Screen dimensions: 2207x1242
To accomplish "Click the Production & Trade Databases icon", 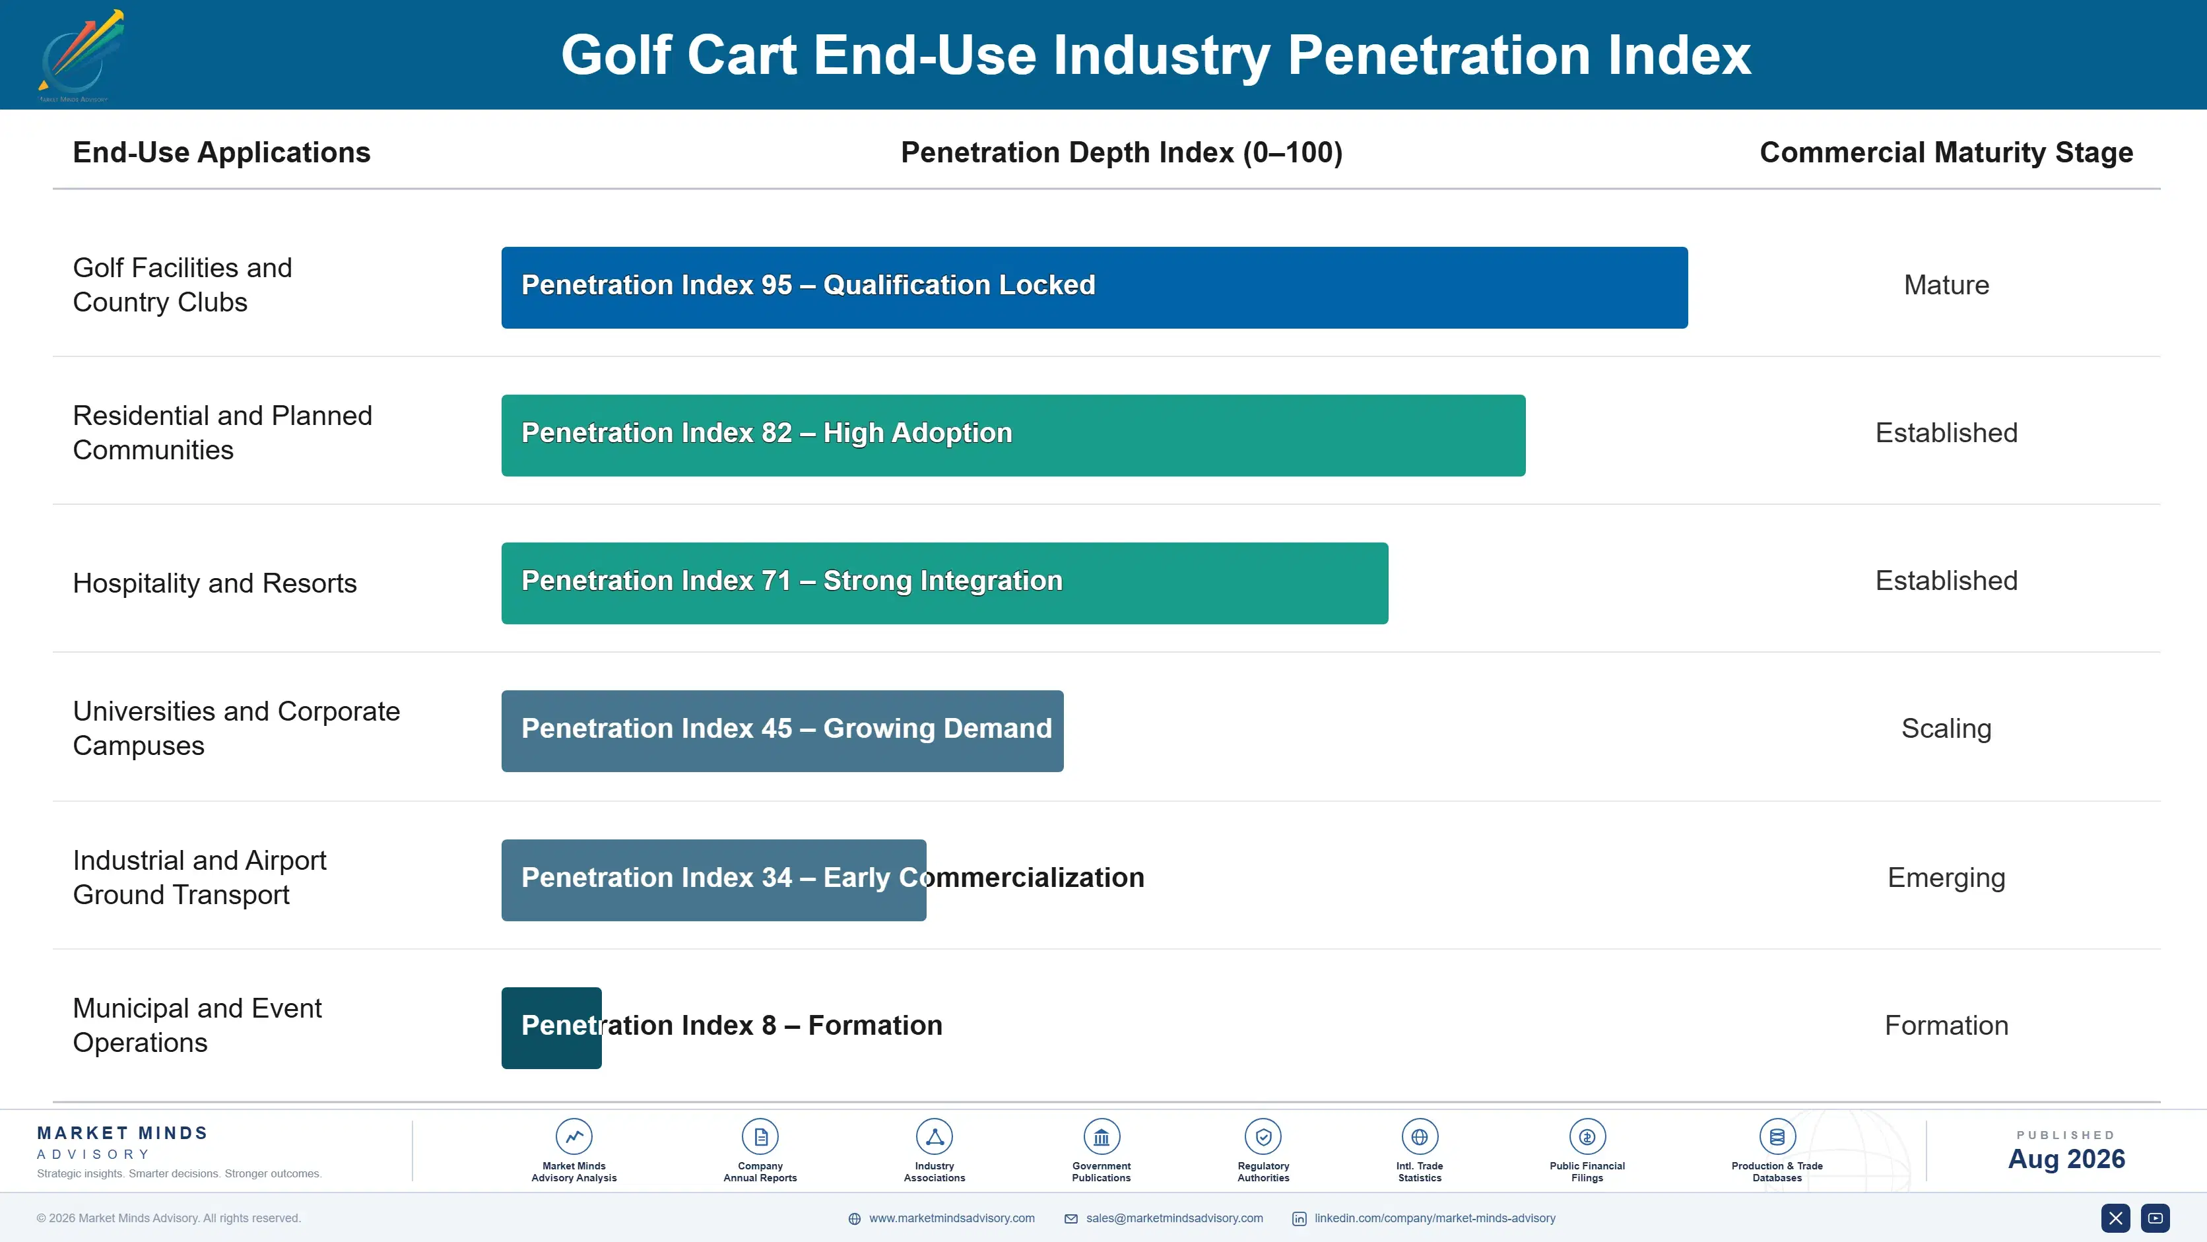I will [1777, 1136].
